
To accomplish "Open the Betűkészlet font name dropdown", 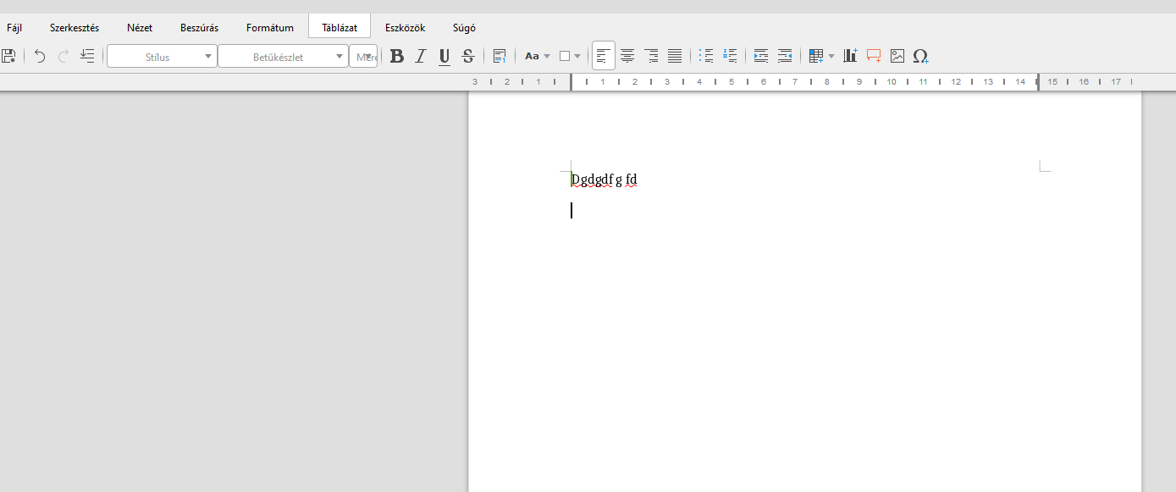I will (340, 57).
